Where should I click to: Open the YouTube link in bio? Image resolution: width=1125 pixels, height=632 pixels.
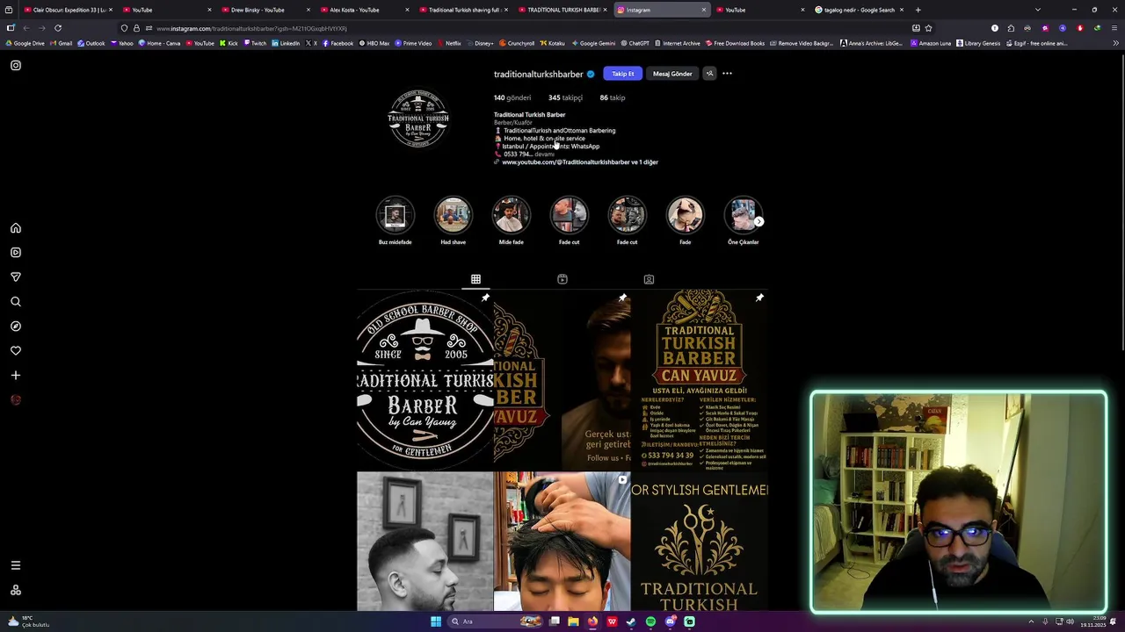click(x=580, y=162)
